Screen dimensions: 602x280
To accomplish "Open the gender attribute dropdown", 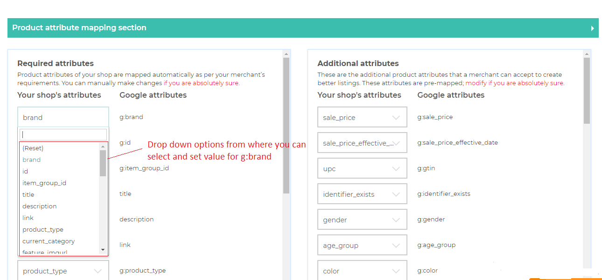I will (x=362, y=220).
